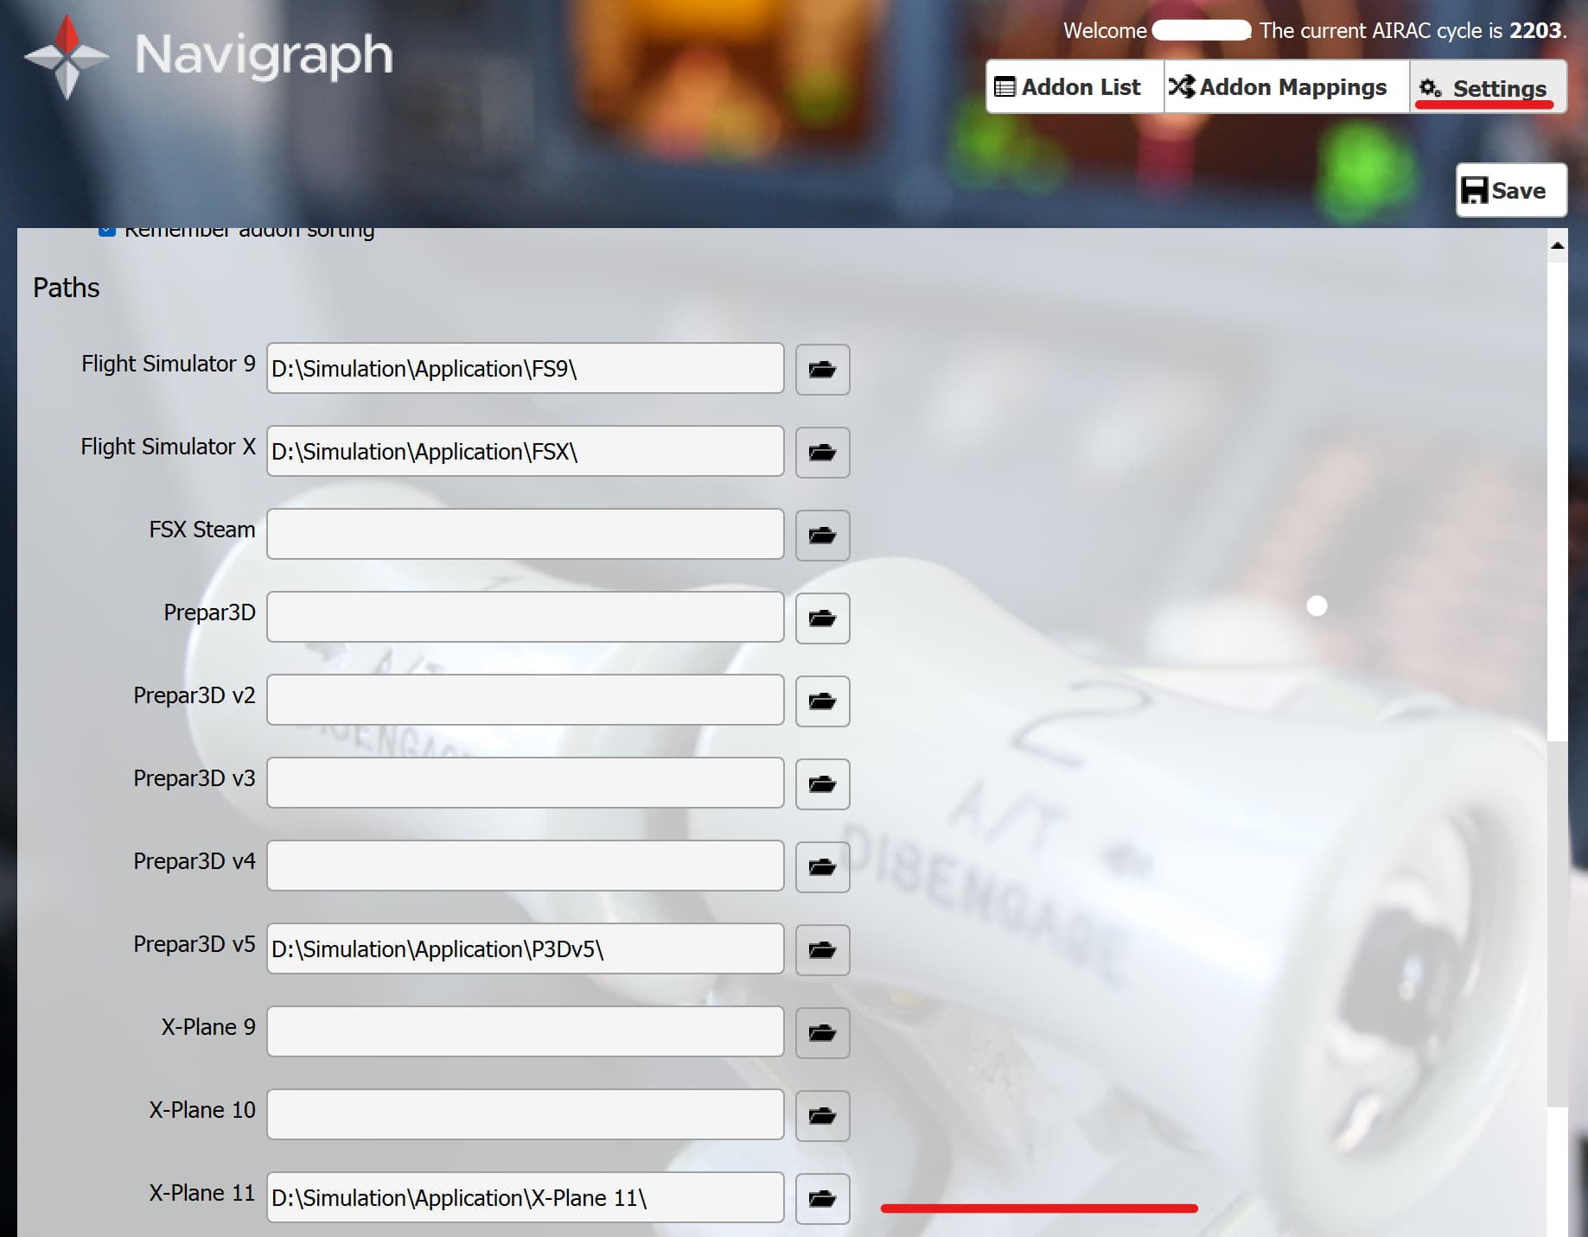
Task: Browse folder for Flight Simulator 9 path
Action: point(822,370)
